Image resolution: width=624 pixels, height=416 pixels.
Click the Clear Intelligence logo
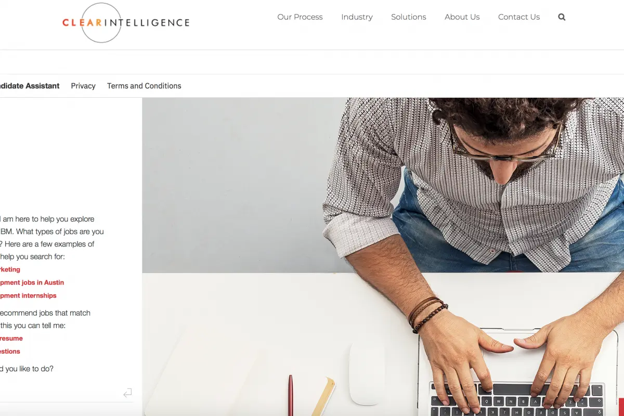coord(126,22)
